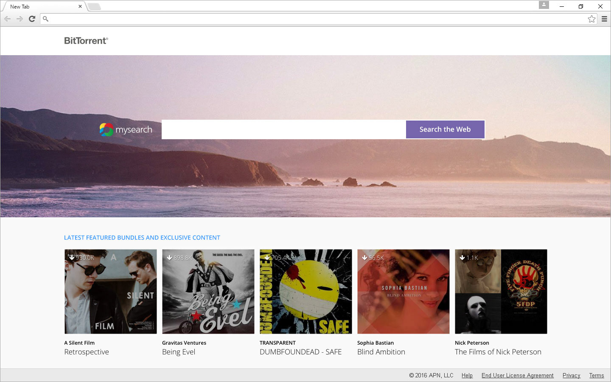Click the 2016 APN, LLC copyright text
The height and width of the screenshot is (382, 611).
click(431, 375)
